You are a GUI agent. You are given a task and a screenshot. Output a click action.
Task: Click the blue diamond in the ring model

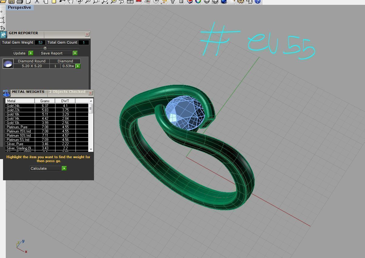[185, 113]
